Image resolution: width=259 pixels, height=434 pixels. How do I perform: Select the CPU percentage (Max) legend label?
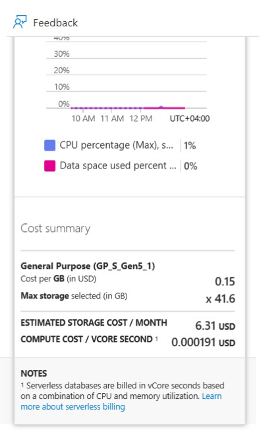[x=117, y=145]
